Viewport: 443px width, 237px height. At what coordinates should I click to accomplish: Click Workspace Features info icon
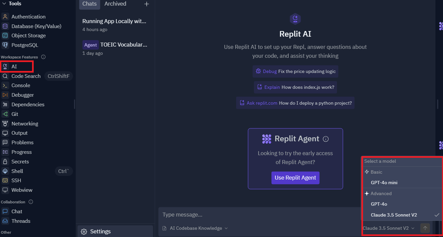43,57
